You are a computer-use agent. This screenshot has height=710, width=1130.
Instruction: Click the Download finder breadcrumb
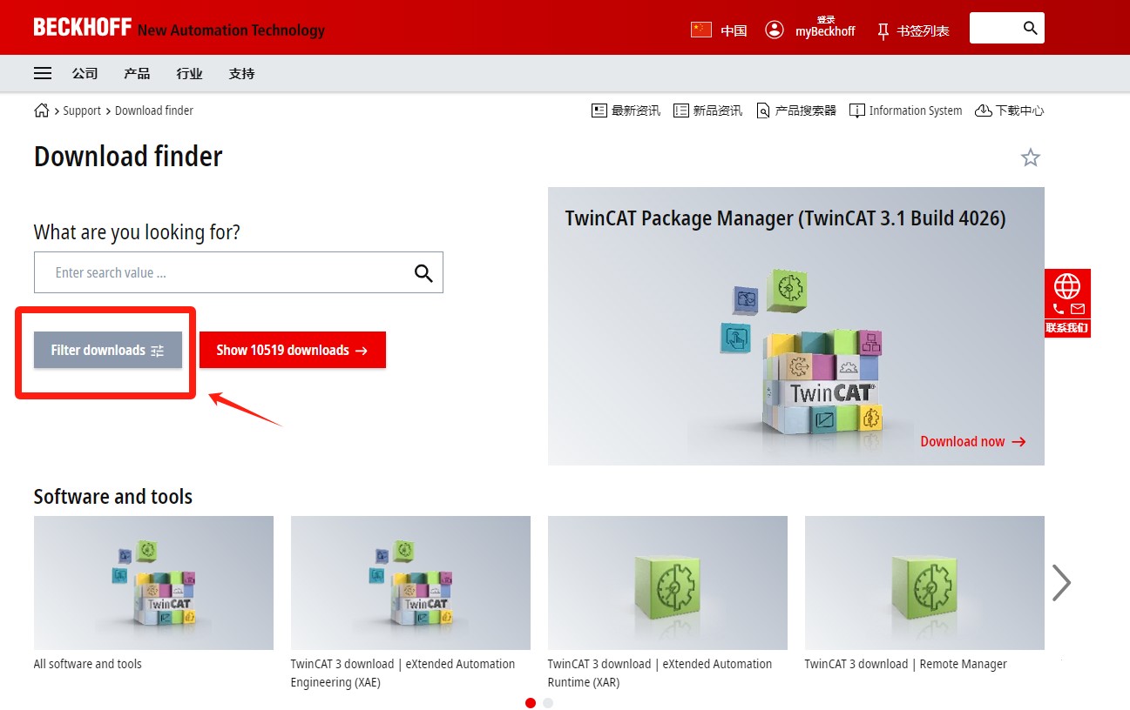pyautogui.click(x=154, y=111)
